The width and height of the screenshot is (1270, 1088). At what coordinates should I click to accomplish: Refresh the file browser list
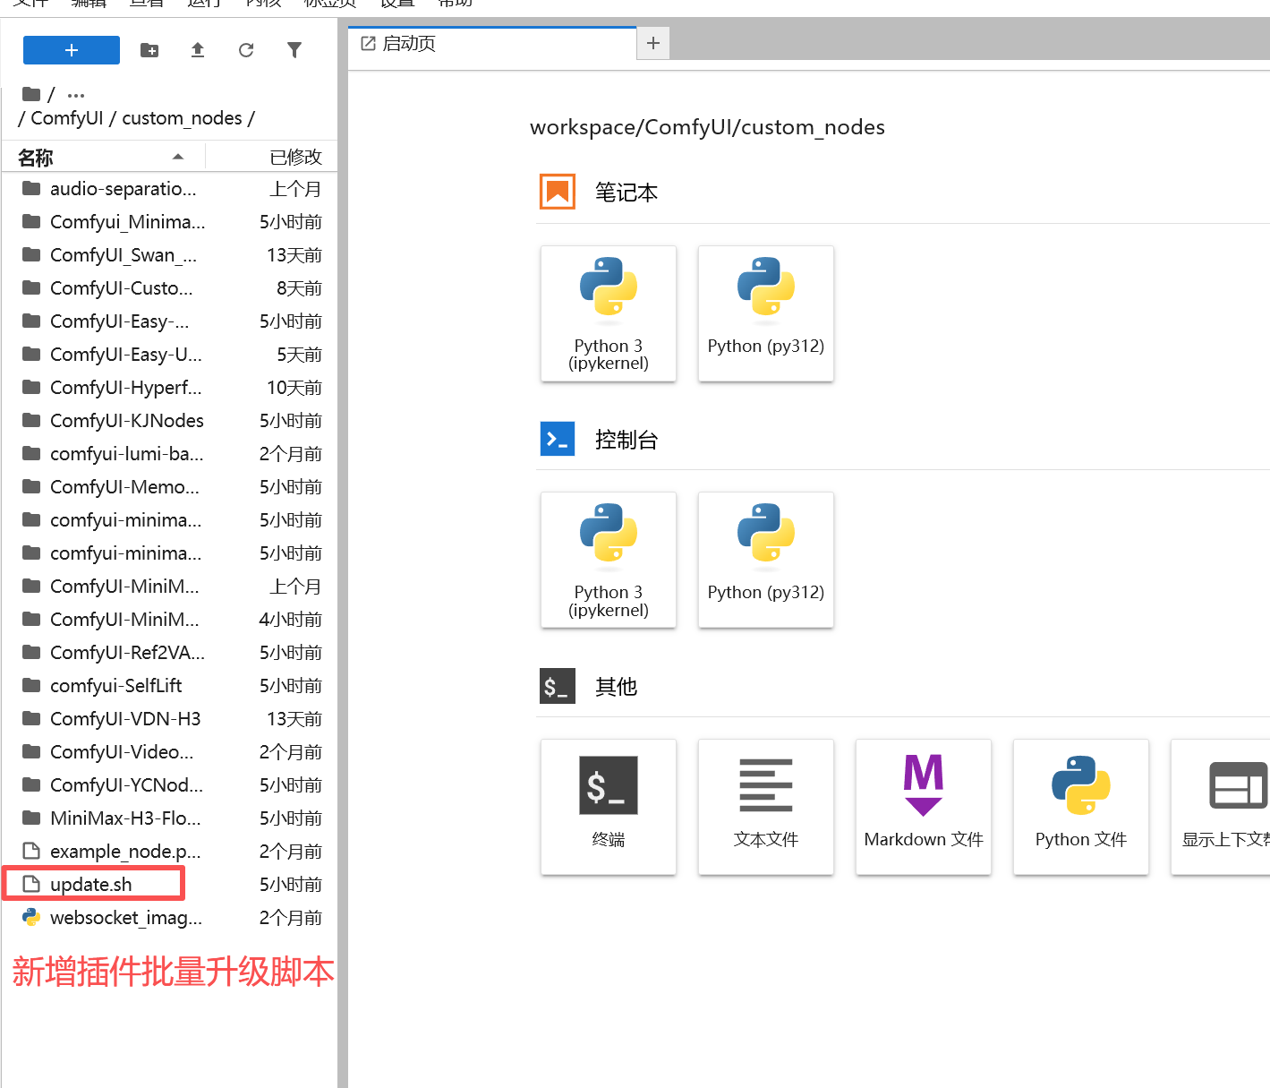[246, 50]
